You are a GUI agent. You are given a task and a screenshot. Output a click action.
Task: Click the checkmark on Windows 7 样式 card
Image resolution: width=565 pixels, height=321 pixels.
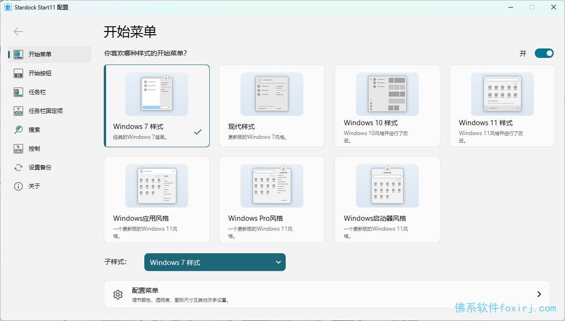click(198, 132)
